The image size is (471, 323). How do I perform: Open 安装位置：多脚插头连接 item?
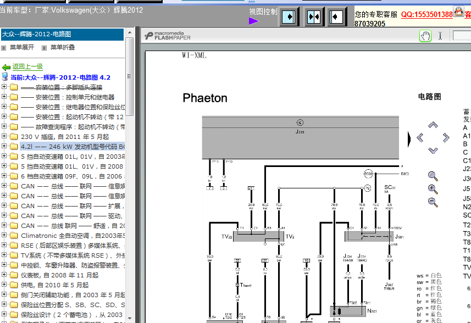coord(62,87)
